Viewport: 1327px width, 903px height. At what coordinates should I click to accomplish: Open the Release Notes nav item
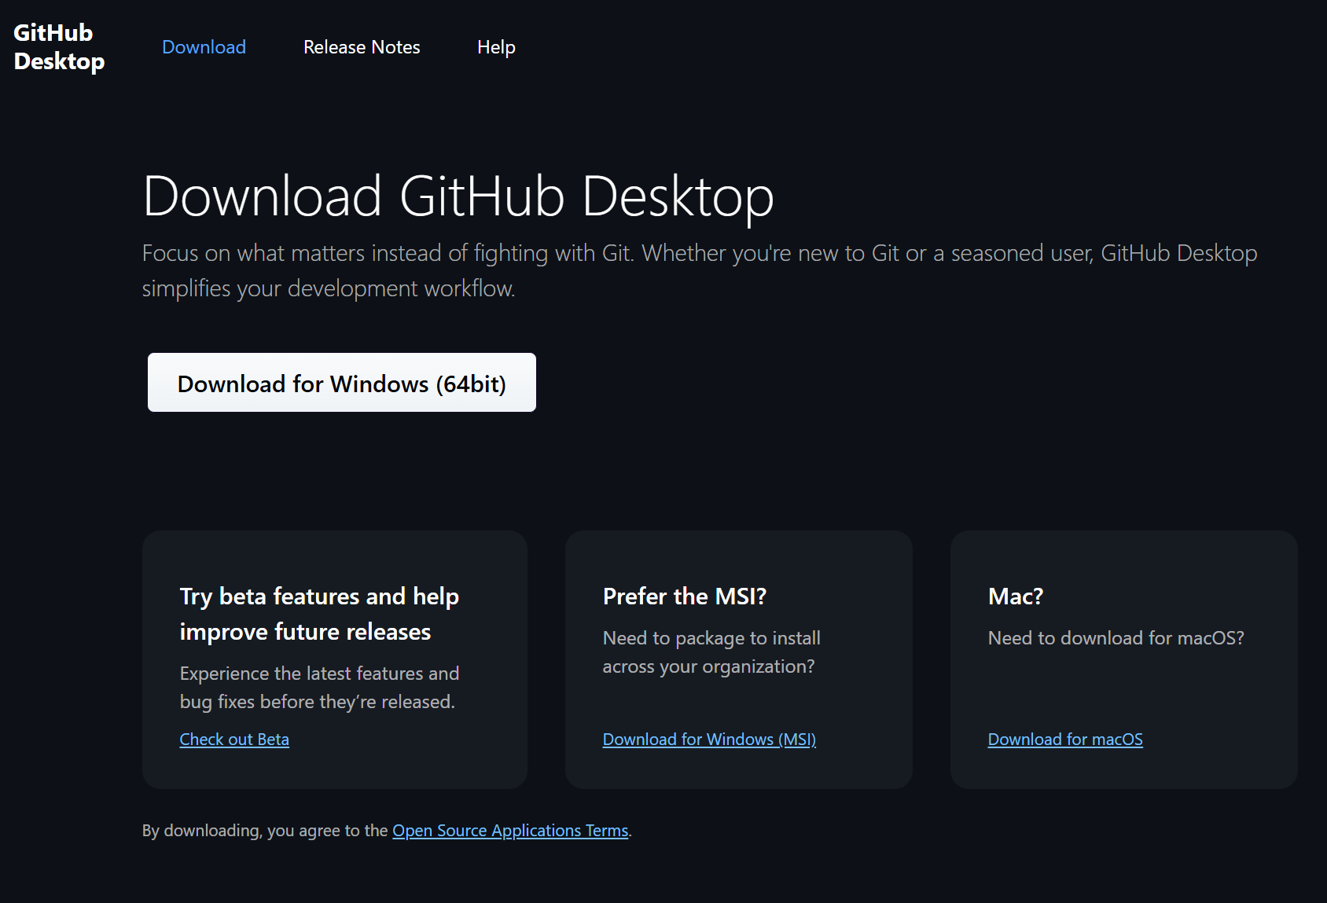[362, 47]
